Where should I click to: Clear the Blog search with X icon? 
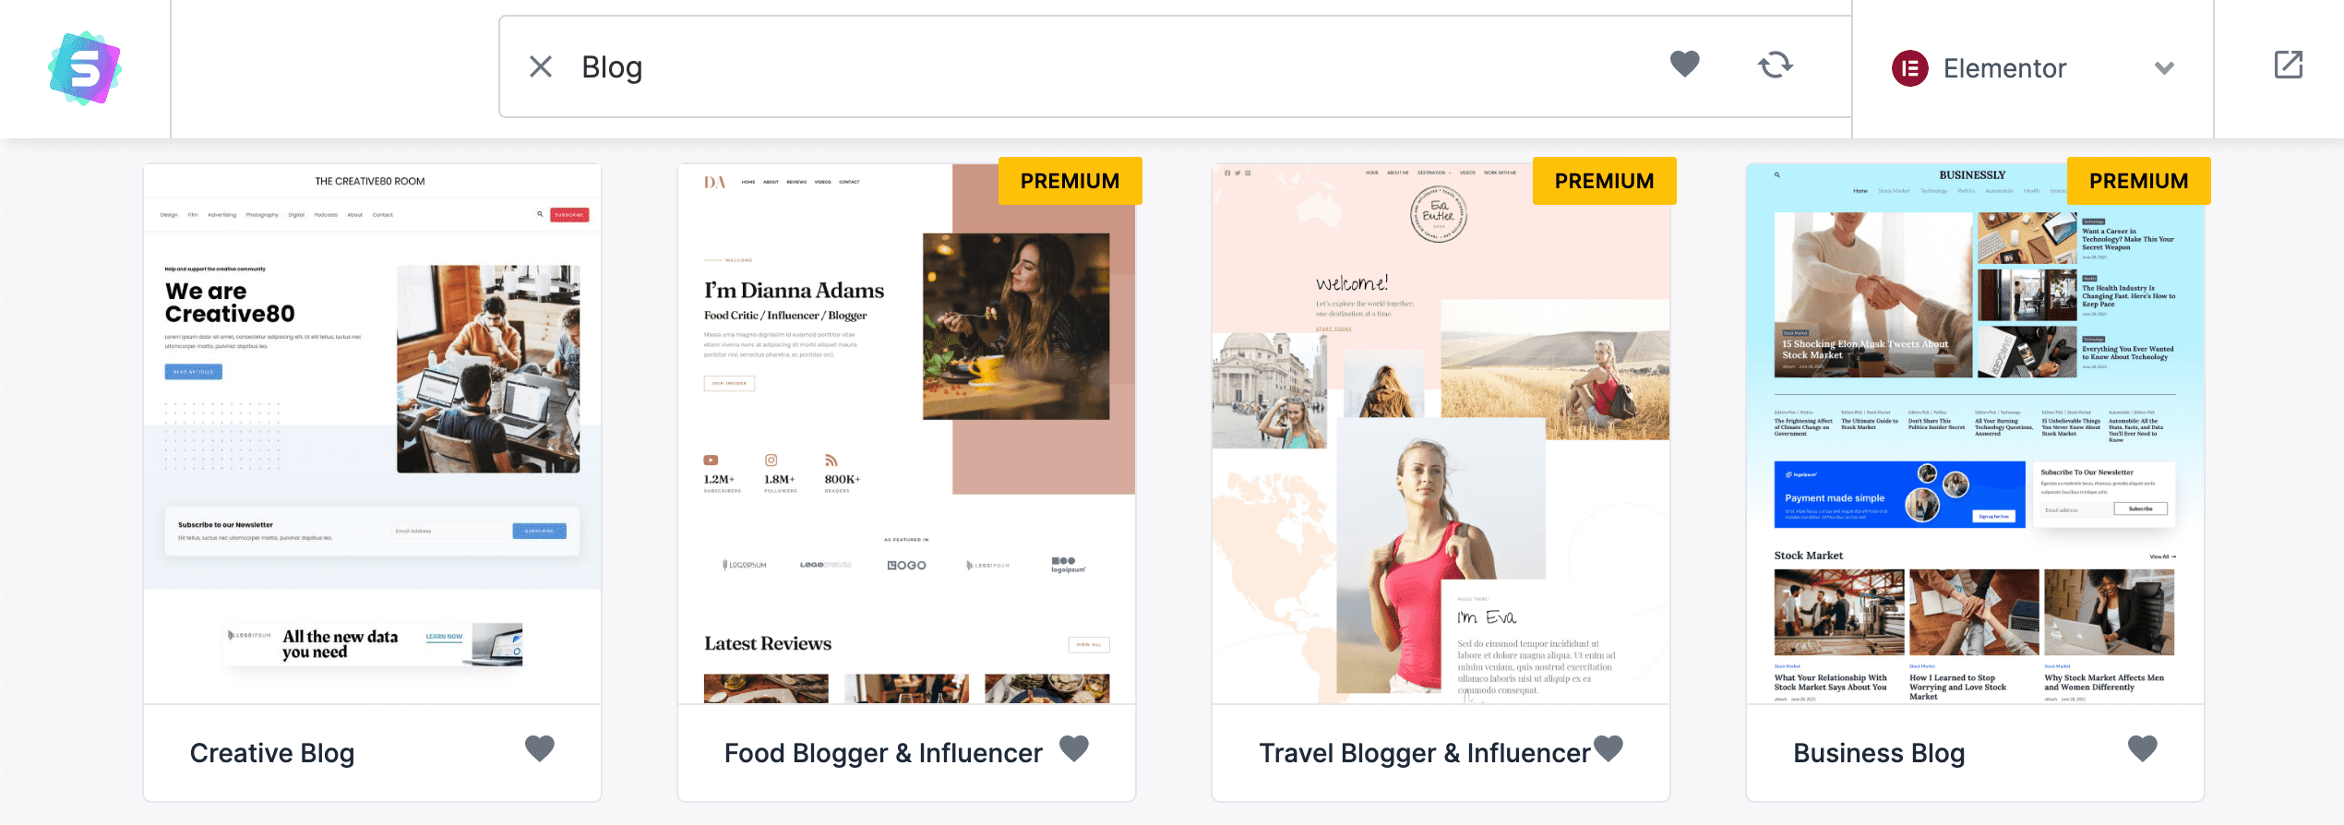click(541, 66)
